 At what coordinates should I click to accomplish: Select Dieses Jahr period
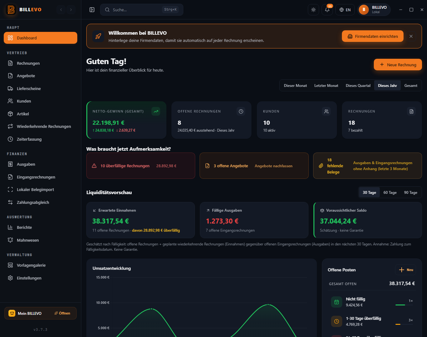387,85
